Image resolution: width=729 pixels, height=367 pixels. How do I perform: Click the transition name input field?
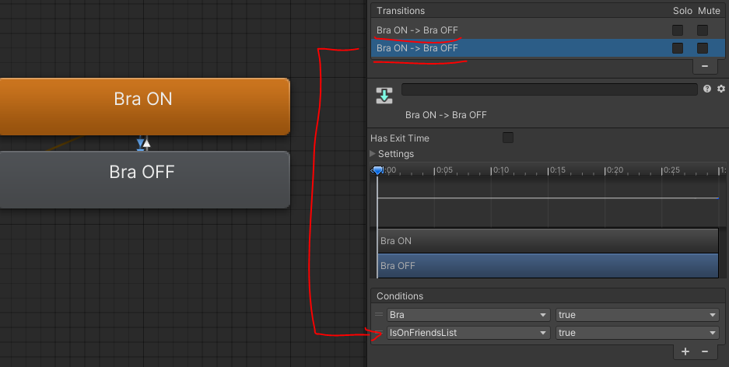click(549, 89)
